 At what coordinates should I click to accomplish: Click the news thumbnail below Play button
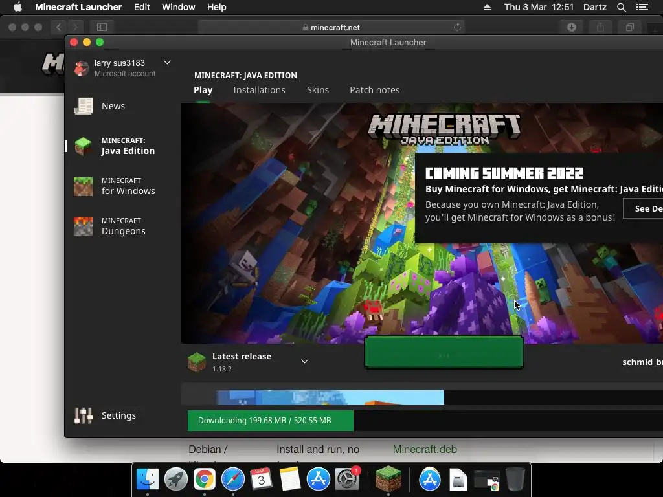330,398
